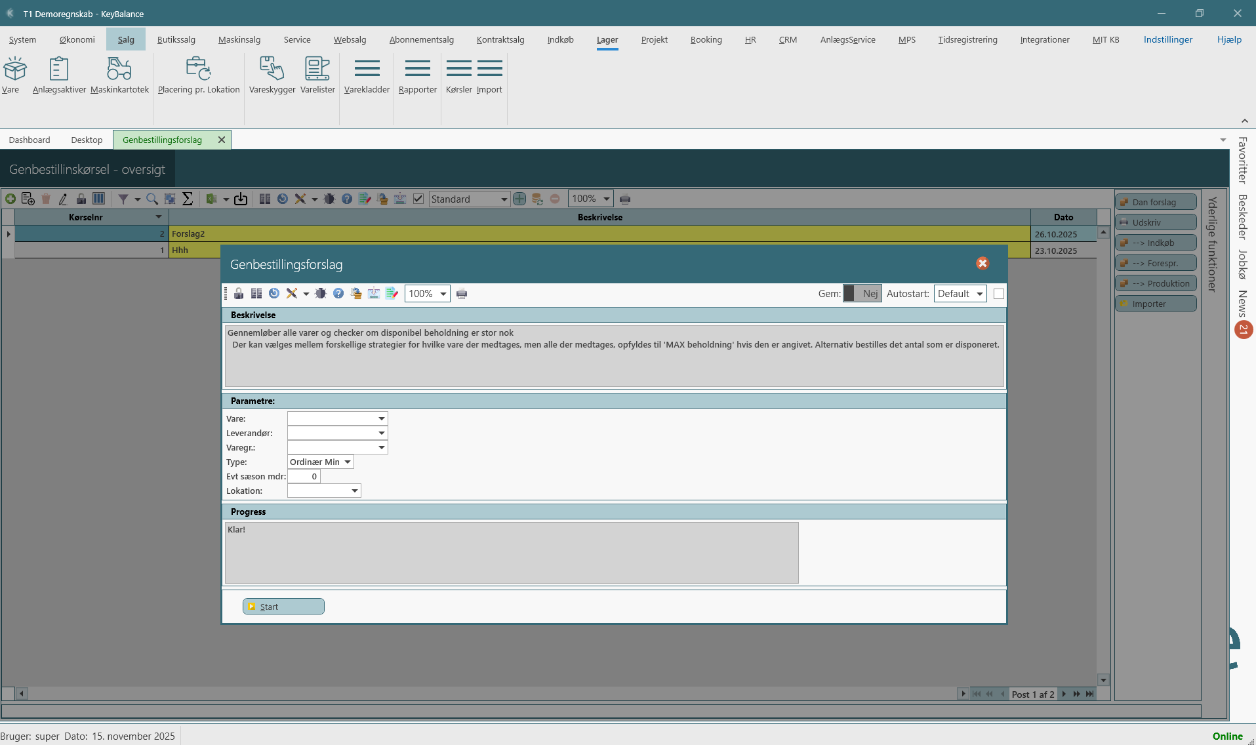Click the print icon in dialog toolbar
This screenshot has width=1256, height=745.
[x=462, y=294]
